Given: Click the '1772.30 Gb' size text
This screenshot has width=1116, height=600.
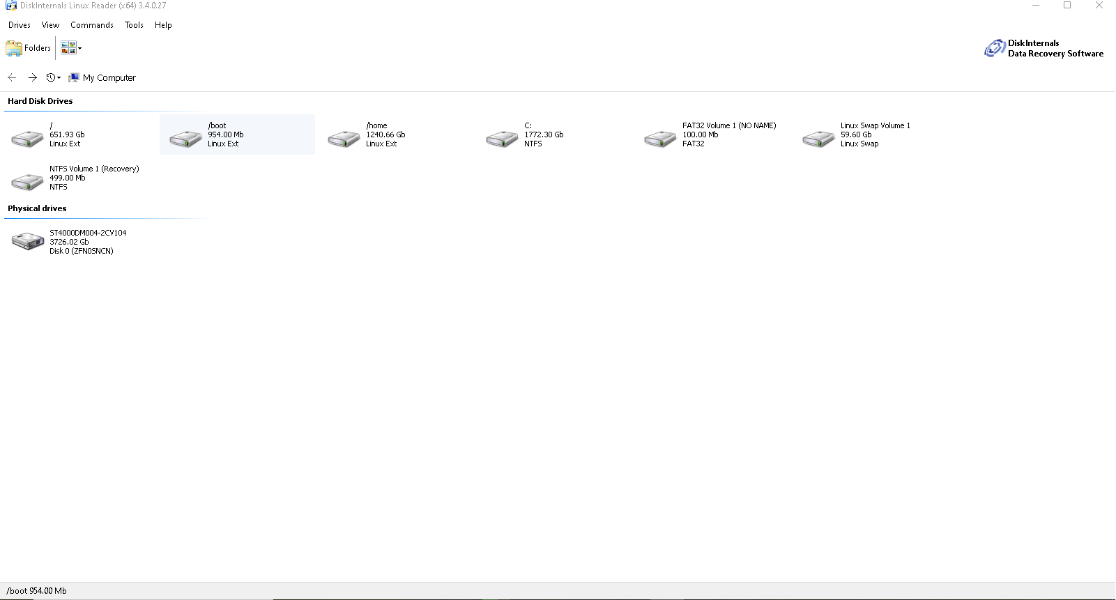Looking at the screenshot, I should point(544,135).
